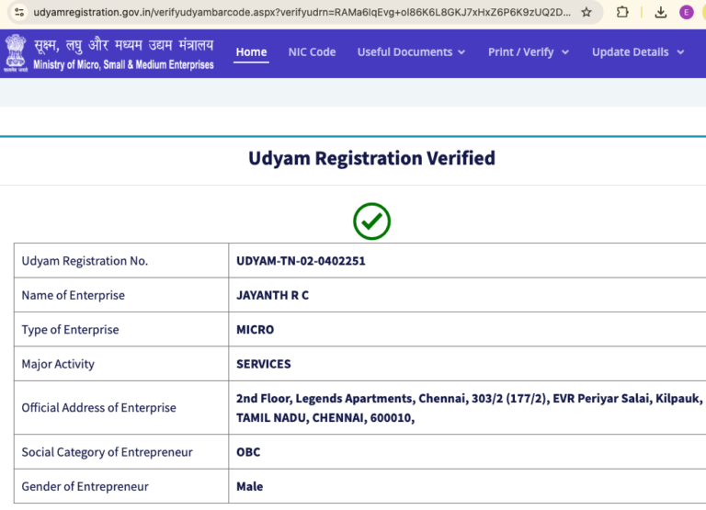Viewport: 706px width, 510px height.
Task: Click the Type of Enterprise label
Action: [x=70, y=330]
